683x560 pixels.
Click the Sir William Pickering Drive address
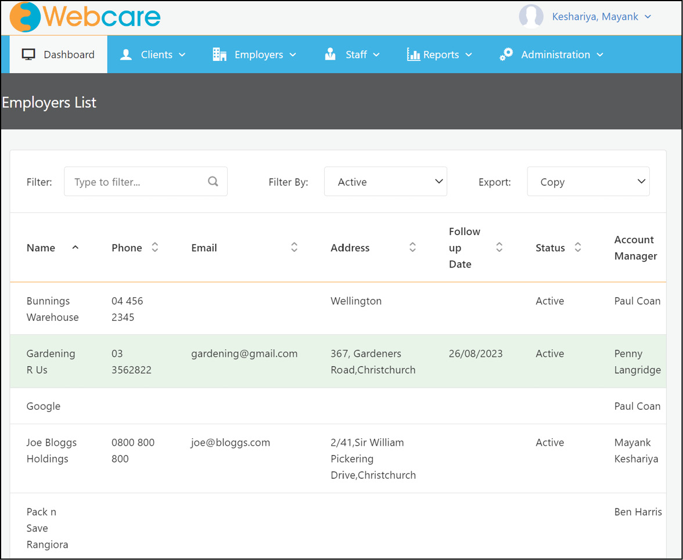(373, 458)
